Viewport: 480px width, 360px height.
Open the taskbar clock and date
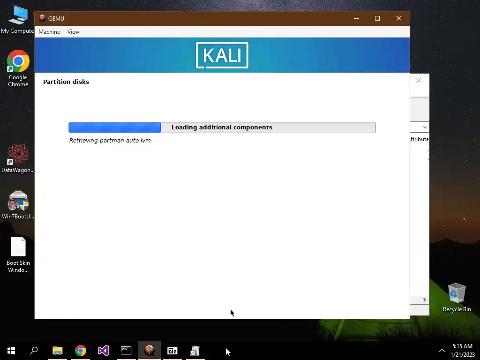point(462,351)
